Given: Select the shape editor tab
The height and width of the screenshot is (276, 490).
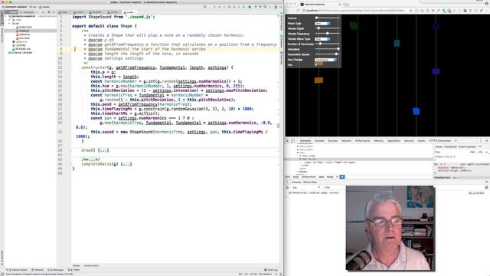Looking at the screenshot, I should (x=129, y=12).
